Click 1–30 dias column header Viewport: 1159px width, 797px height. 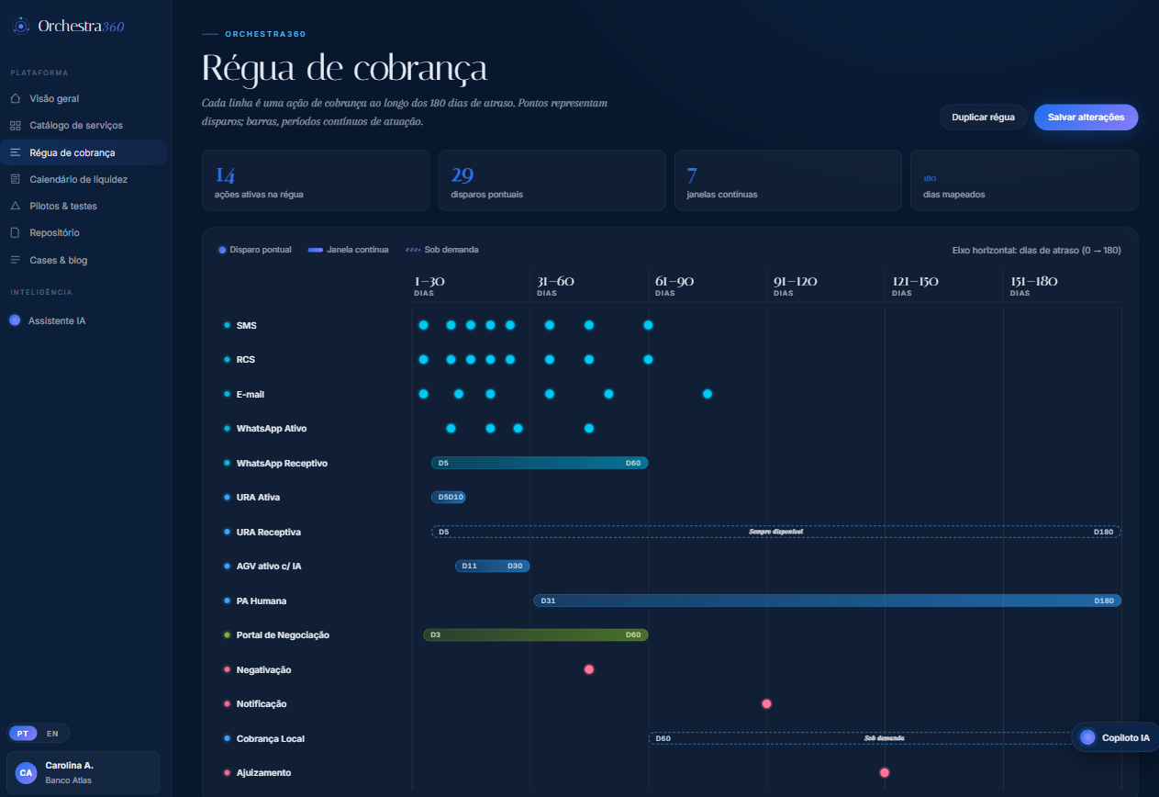(x=429, y=286)
